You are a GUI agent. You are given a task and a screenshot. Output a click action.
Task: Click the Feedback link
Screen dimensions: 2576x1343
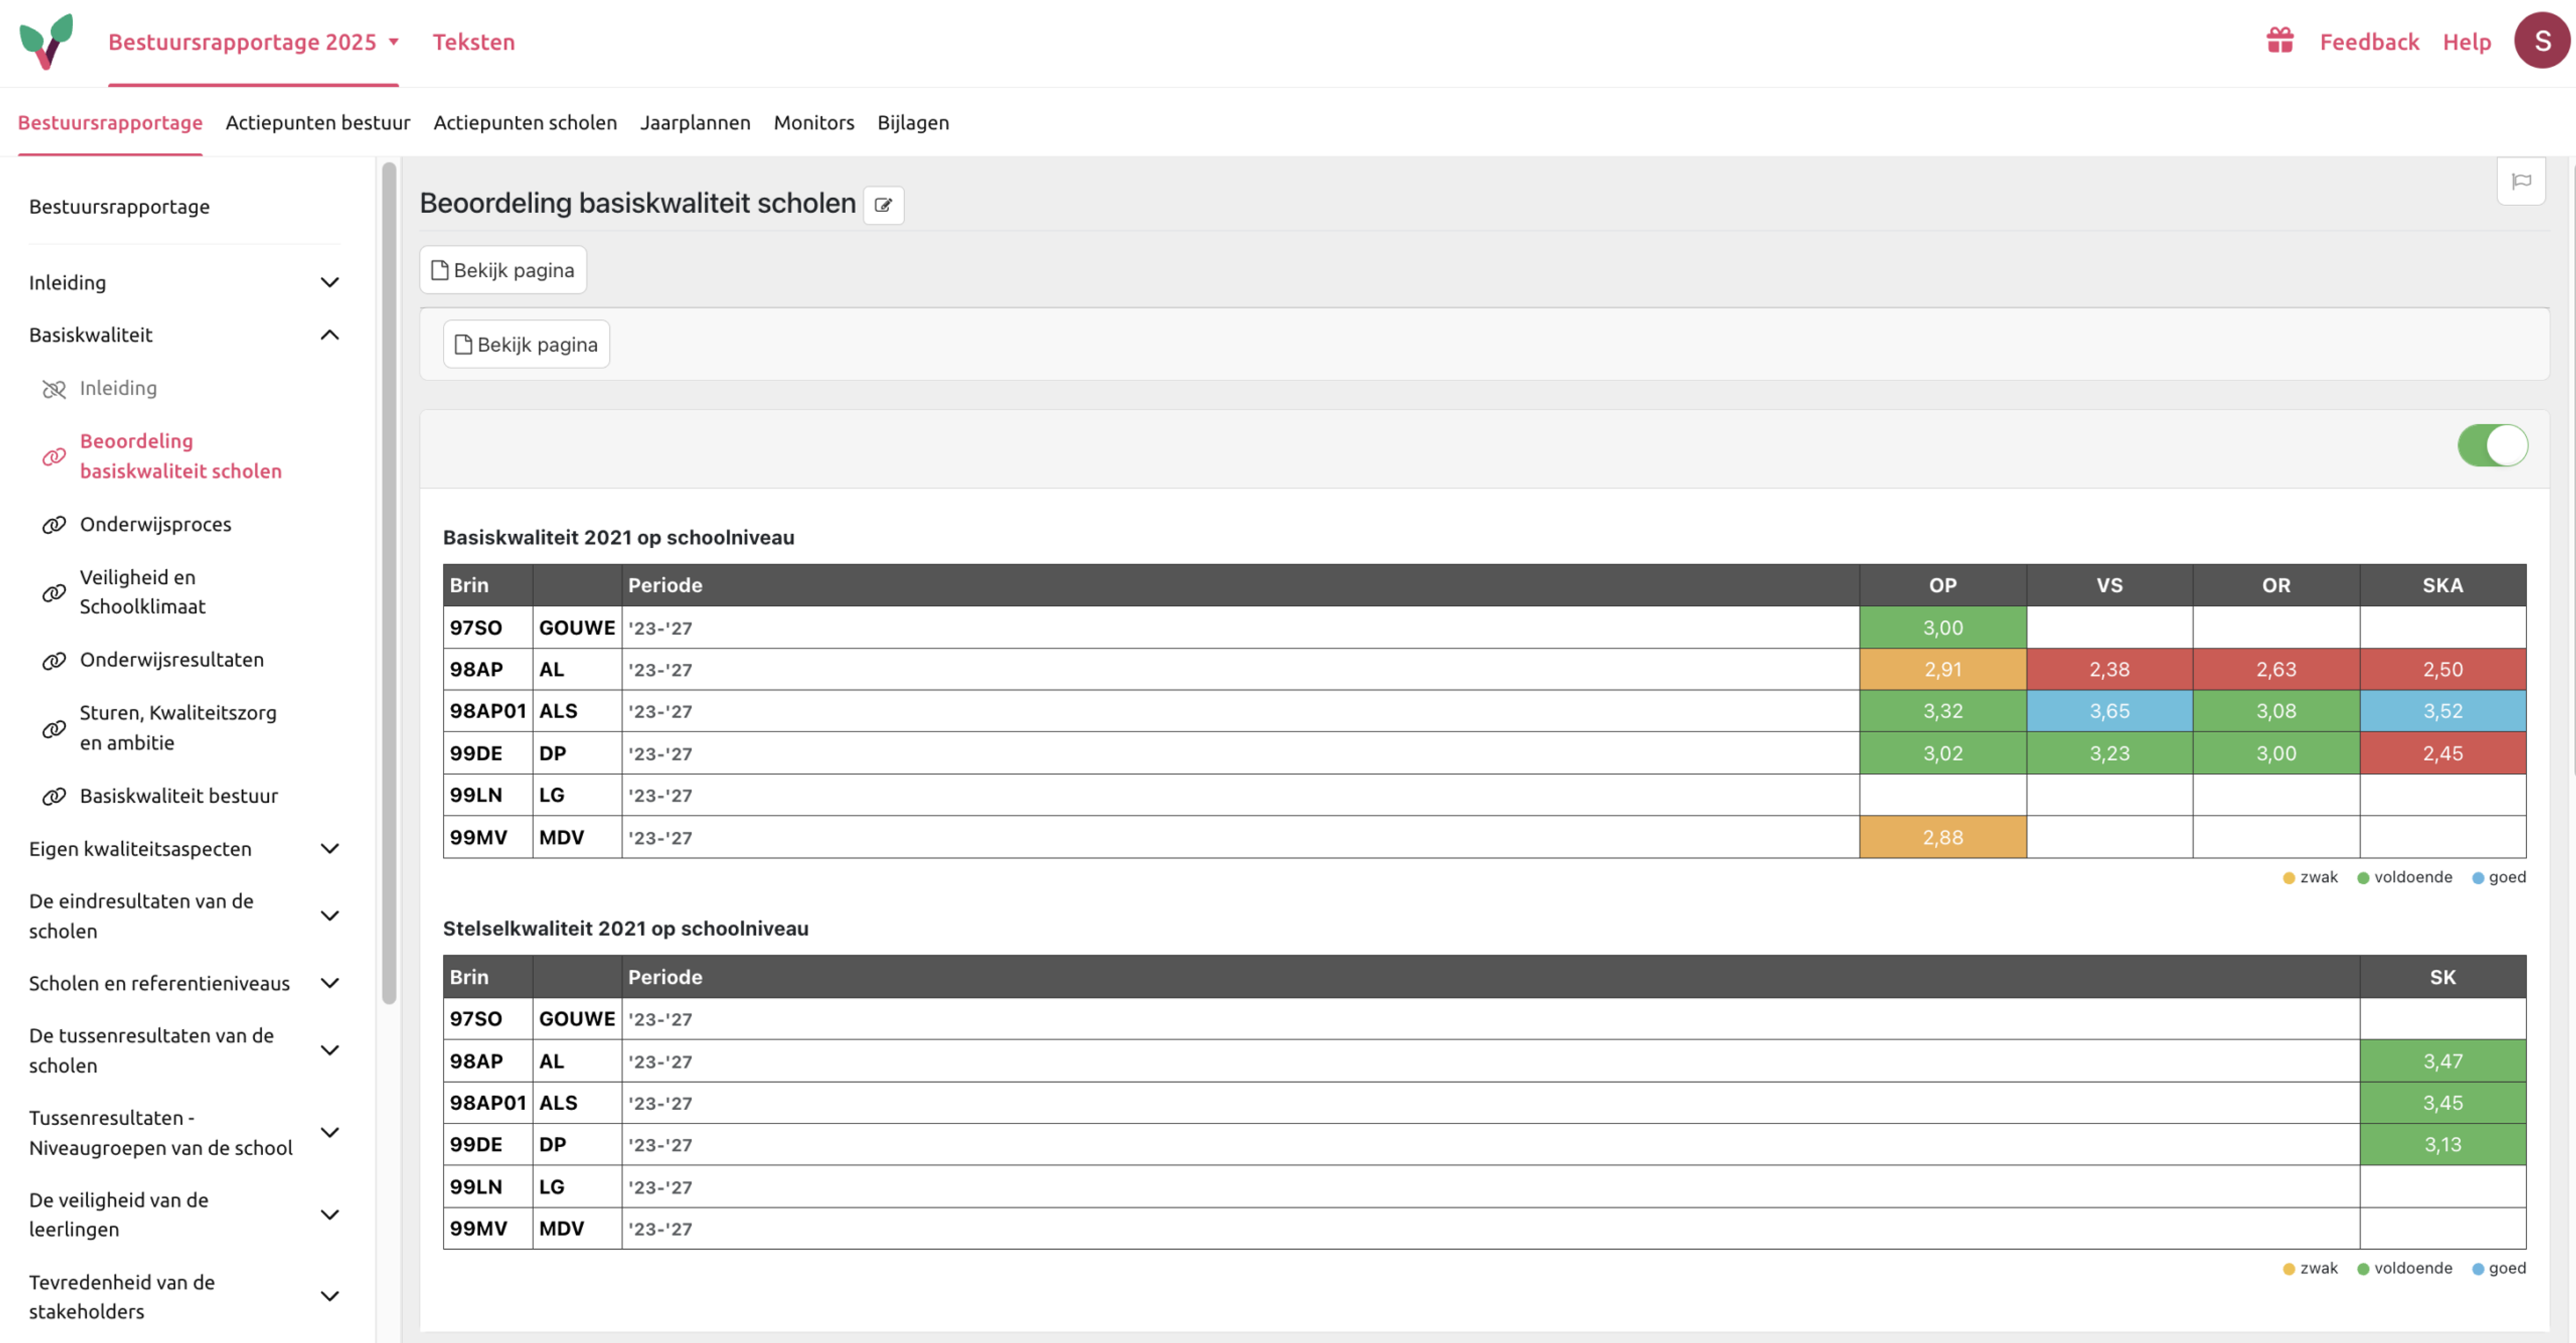(2369, 42)
